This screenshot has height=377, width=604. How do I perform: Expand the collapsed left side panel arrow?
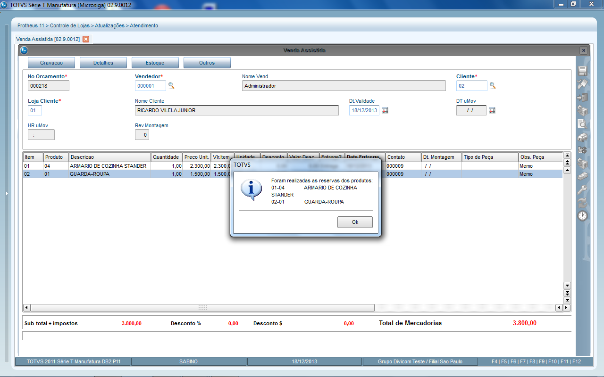click(7, 194)
